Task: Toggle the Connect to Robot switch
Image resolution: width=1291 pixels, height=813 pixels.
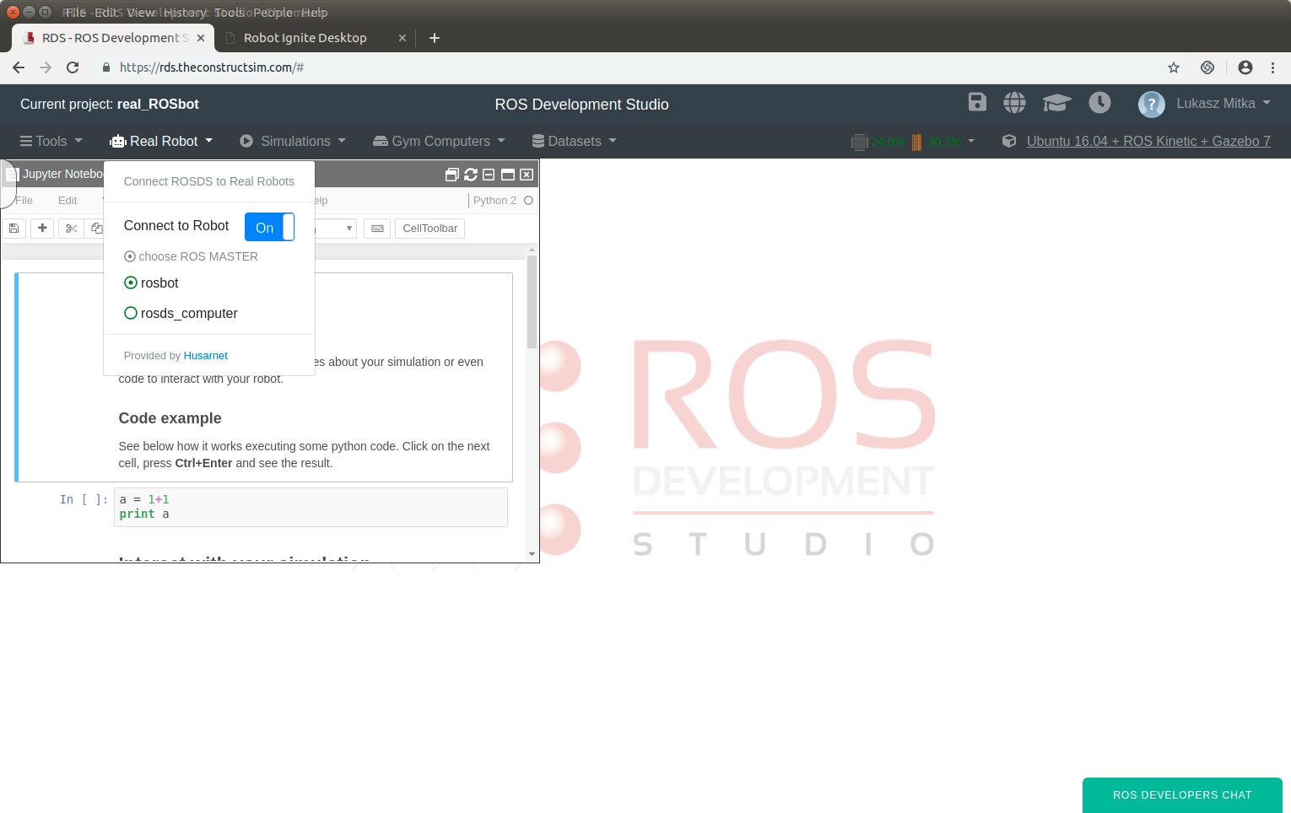Action: coord(269,228)
